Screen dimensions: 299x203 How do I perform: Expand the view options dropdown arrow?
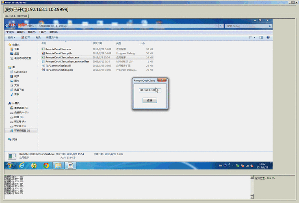[254, 37]
